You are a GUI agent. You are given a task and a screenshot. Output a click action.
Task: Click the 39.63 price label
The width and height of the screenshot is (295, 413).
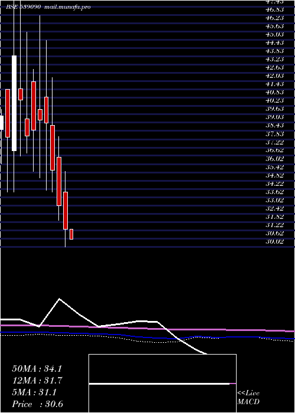click(275, 109)
